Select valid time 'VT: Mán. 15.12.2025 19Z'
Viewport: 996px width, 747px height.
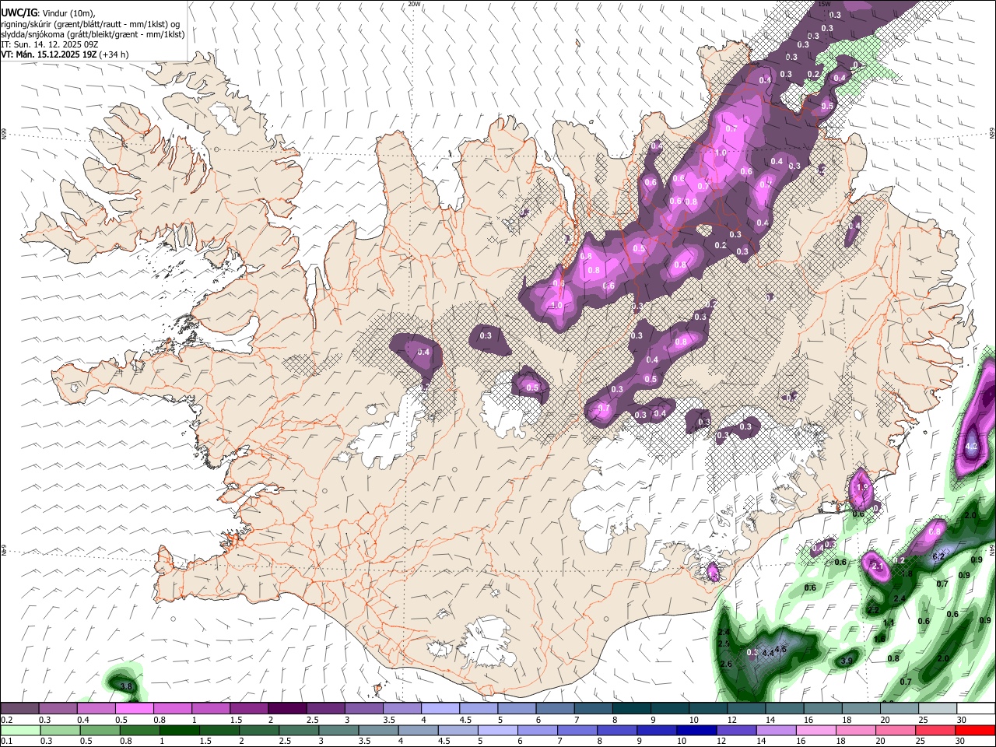click(48, 54)
